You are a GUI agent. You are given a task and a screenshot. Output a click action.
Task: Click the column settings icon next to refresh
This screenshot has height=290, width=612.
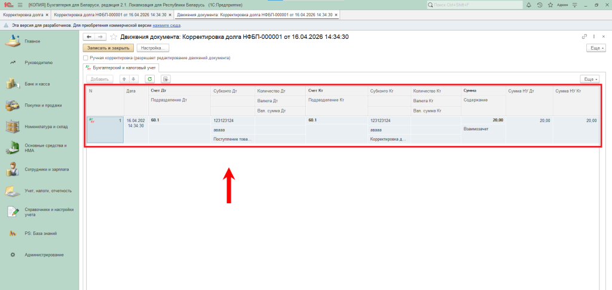(166, 79)
